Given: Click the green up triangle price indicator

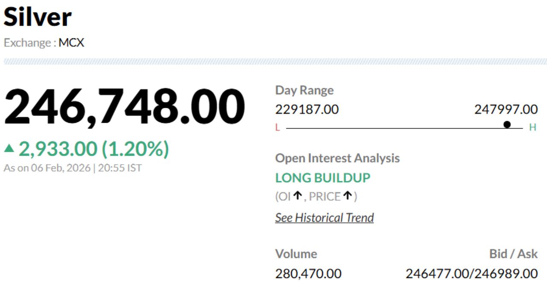Looking at the screenshot, I should pos(9,148).
